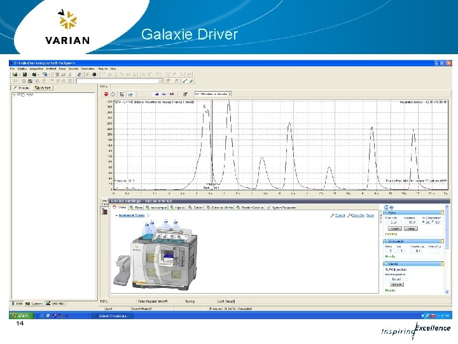Click the red stop acquisition icon
Viewport: 458px width, 344px height.
(x=106, y=94)
